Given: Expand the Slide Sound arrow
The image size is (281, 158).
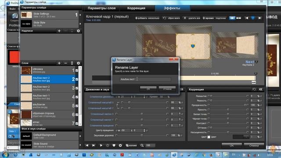Looking at the screenshot, I should 80,145.
